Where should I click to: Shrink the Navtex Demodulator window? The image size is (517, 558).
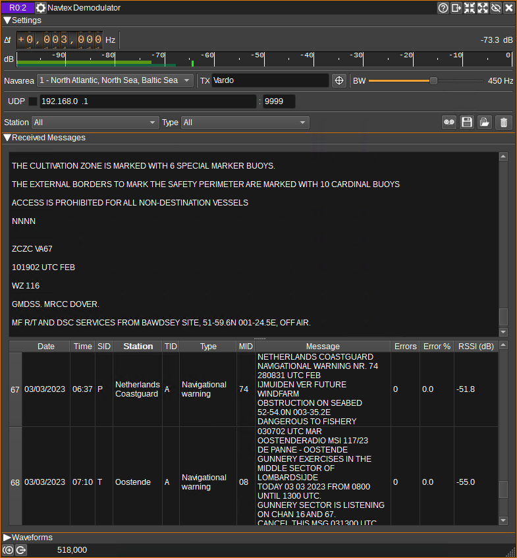click(x=470, y=7)
